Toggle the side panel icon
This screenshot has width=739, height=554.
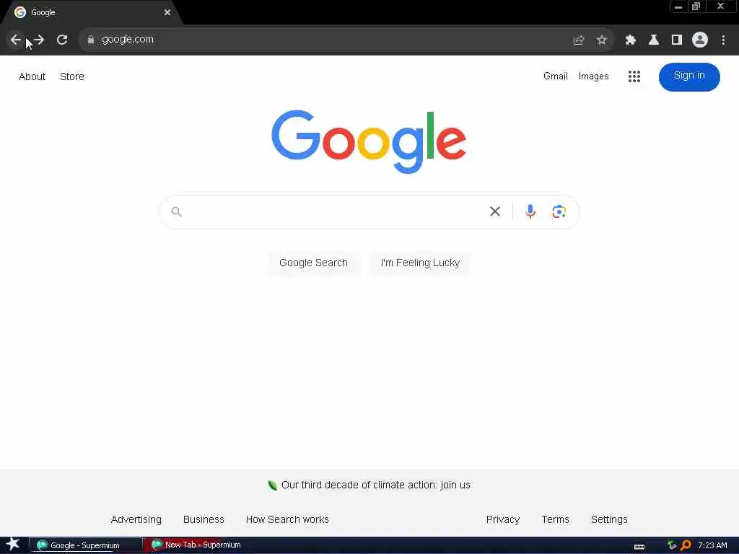pyautogui.click(x=677, y=40)
